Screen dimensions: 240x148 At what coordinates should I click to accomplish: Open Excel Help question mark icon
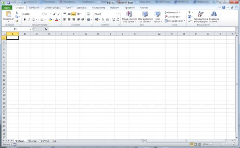pyautogui.click(x=224, y=7)
